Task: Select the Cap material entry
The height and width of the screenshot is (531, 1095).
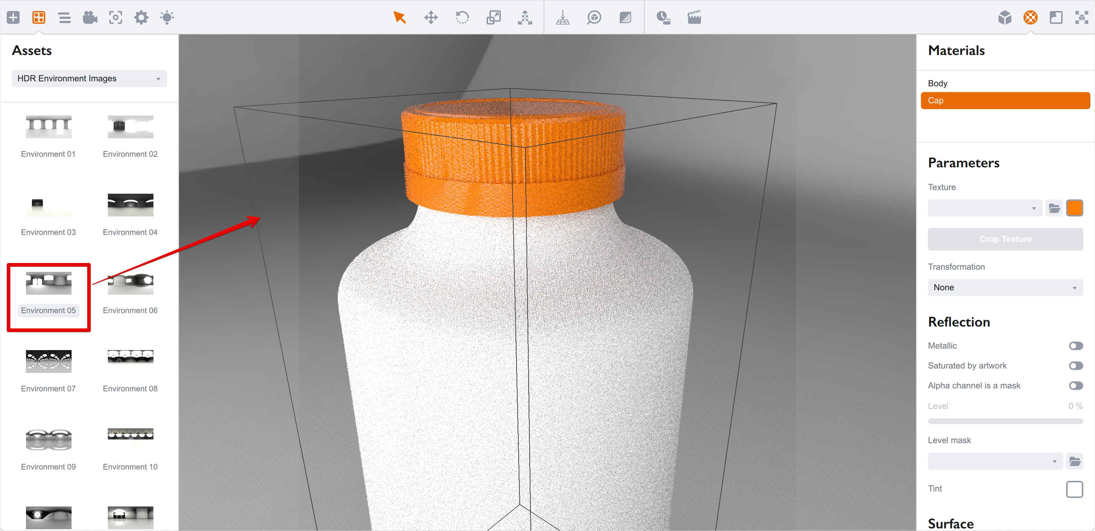Action: click(x=1005, y=101)
